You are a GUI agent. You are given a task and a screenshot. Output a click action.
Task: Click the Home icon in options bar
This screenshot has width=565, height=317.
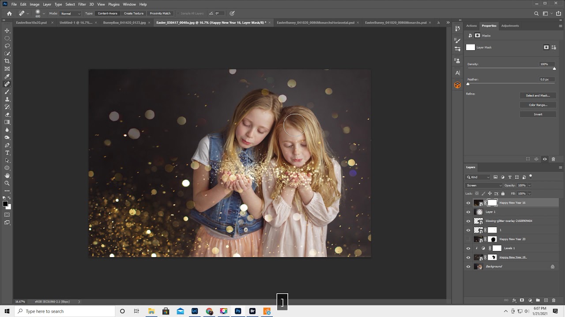[x=9, y=13]
